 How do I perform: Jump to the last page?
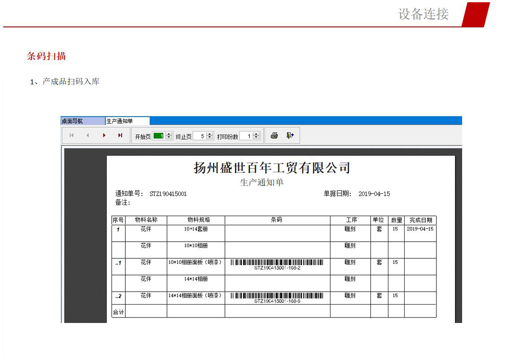point(120,135)
